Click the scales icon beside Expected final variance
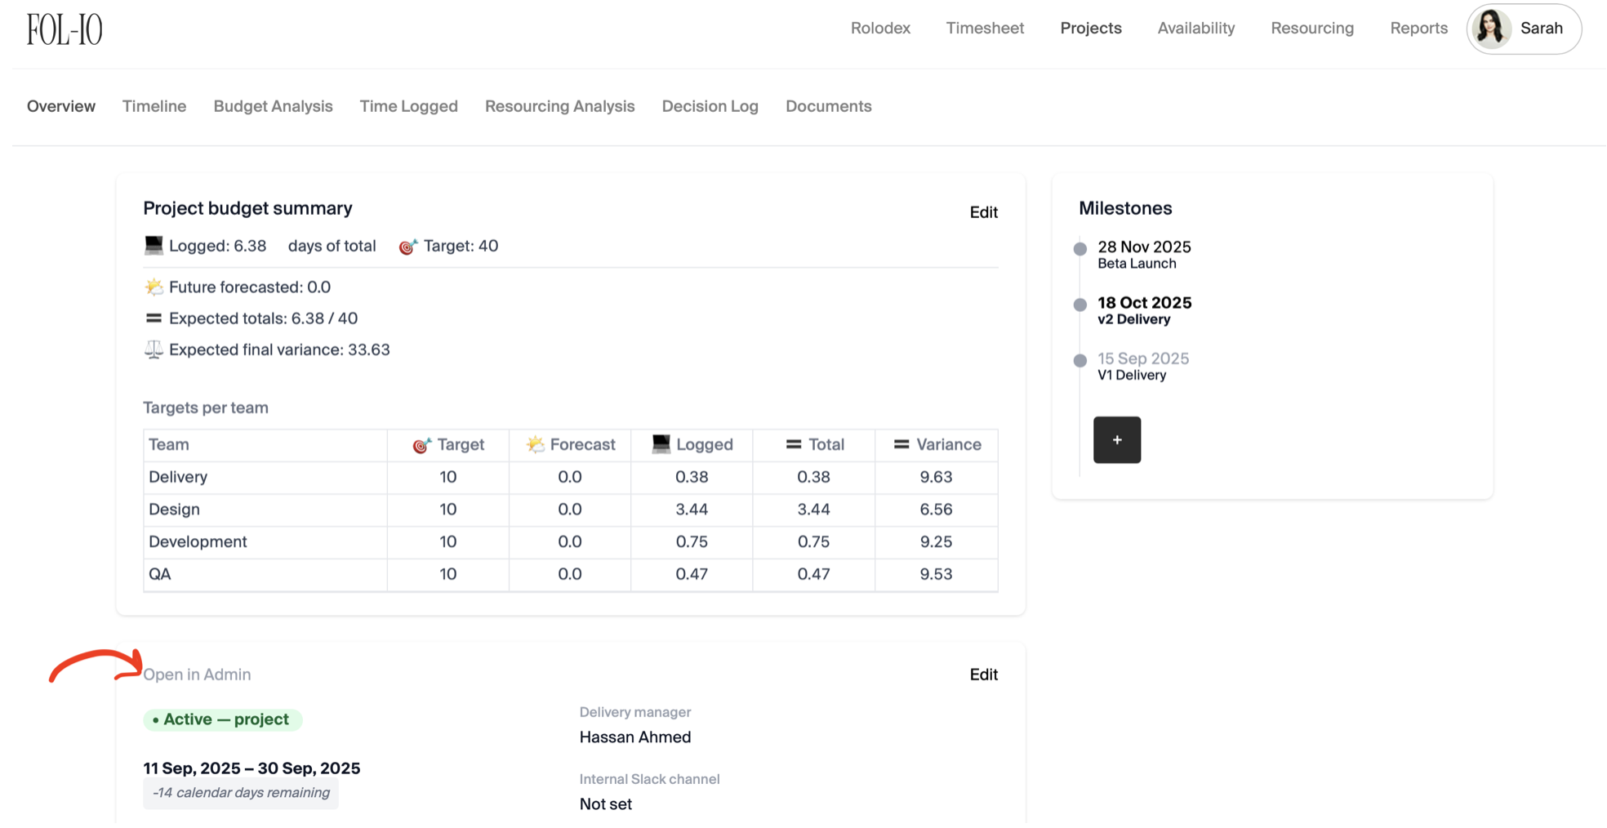The width and height of the screenshot is (1607, 828). (154, 349)
